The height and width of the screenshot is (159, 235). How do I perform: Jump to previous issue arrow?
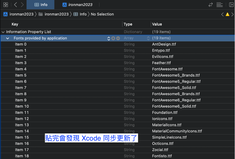pos(223,14)
